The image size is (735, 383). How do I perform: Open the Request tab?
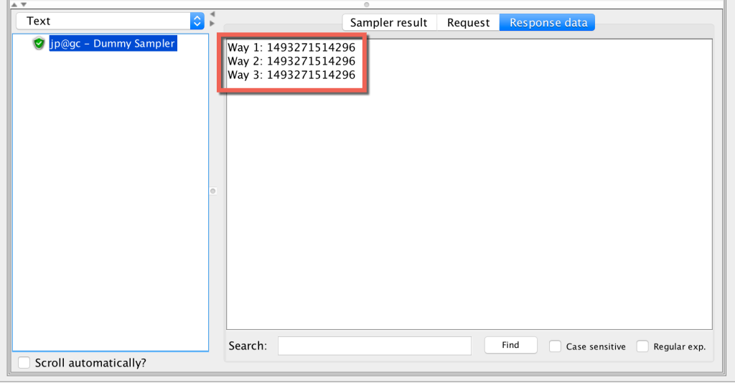(468, 23)
